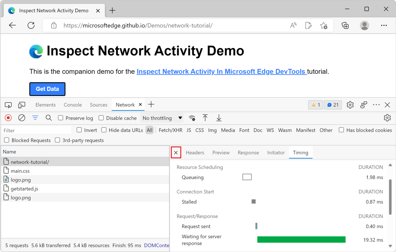This screenshot has height=252, width=396.
Task: Click the browser Back arrow
Action: pyautogui.click(x=12, y=25)
